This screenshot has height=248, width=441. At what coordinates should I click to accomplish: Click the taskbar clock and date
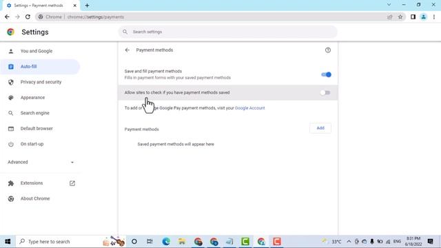click(x=413, y=242)
